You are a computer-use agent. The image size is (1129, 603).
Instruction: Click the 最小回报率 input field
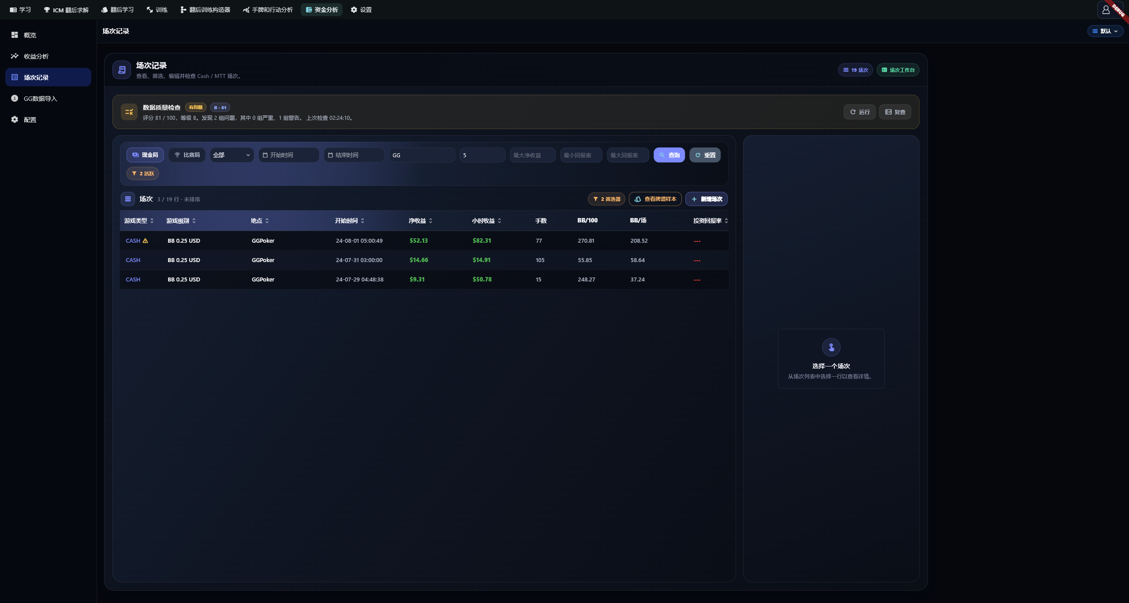(x=581, y=155)
